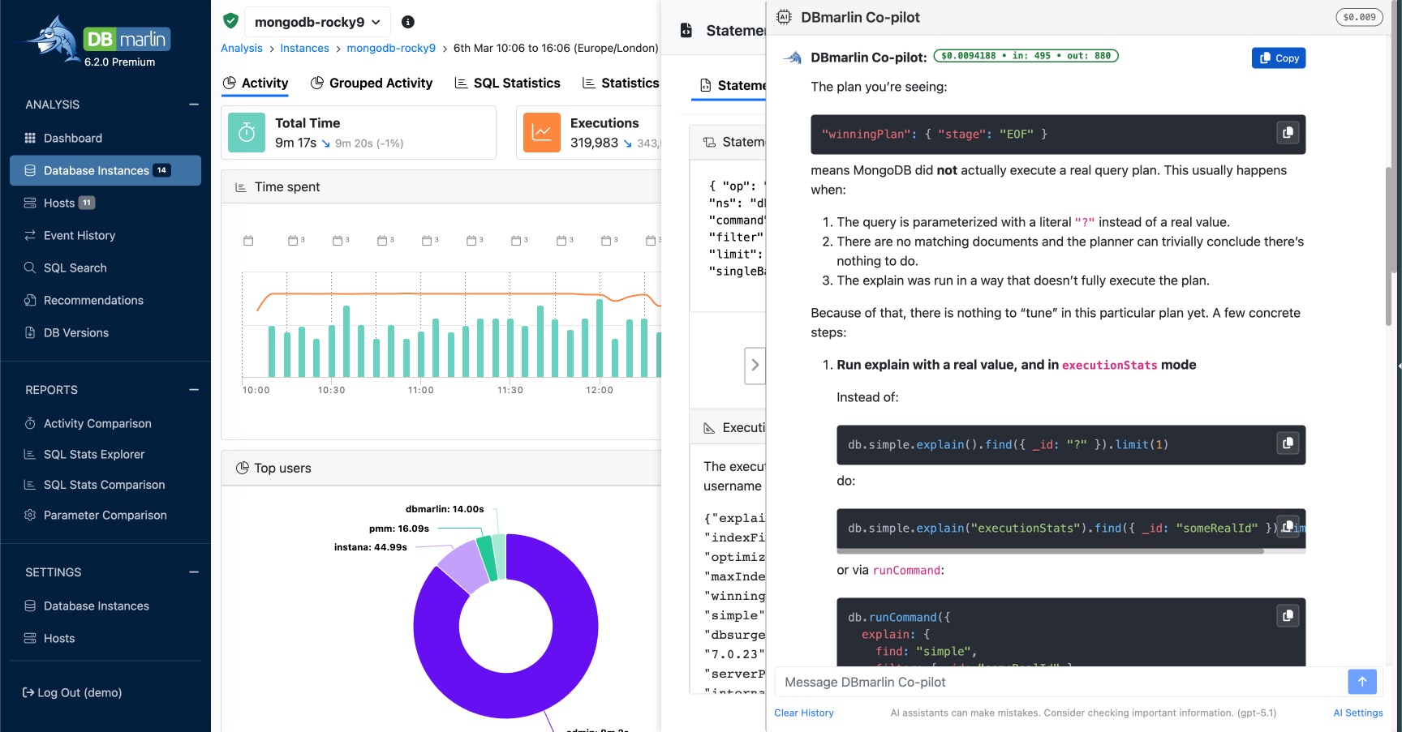This screenshot has height=732, width=1402.
Task: Click the instance info icon
Action: click(x=408, y=22)
